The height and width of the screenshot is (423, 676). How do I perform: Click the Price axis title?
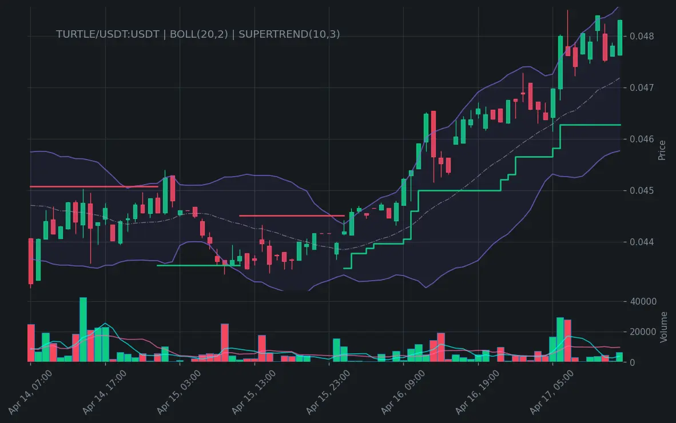[662, 150]
